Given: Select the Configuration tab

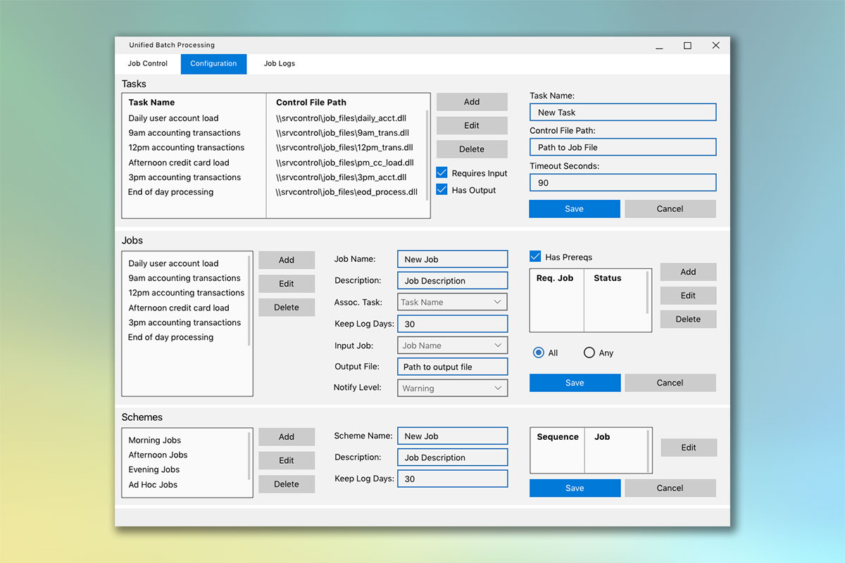Looking at the screenshot, I should point(213,63).
